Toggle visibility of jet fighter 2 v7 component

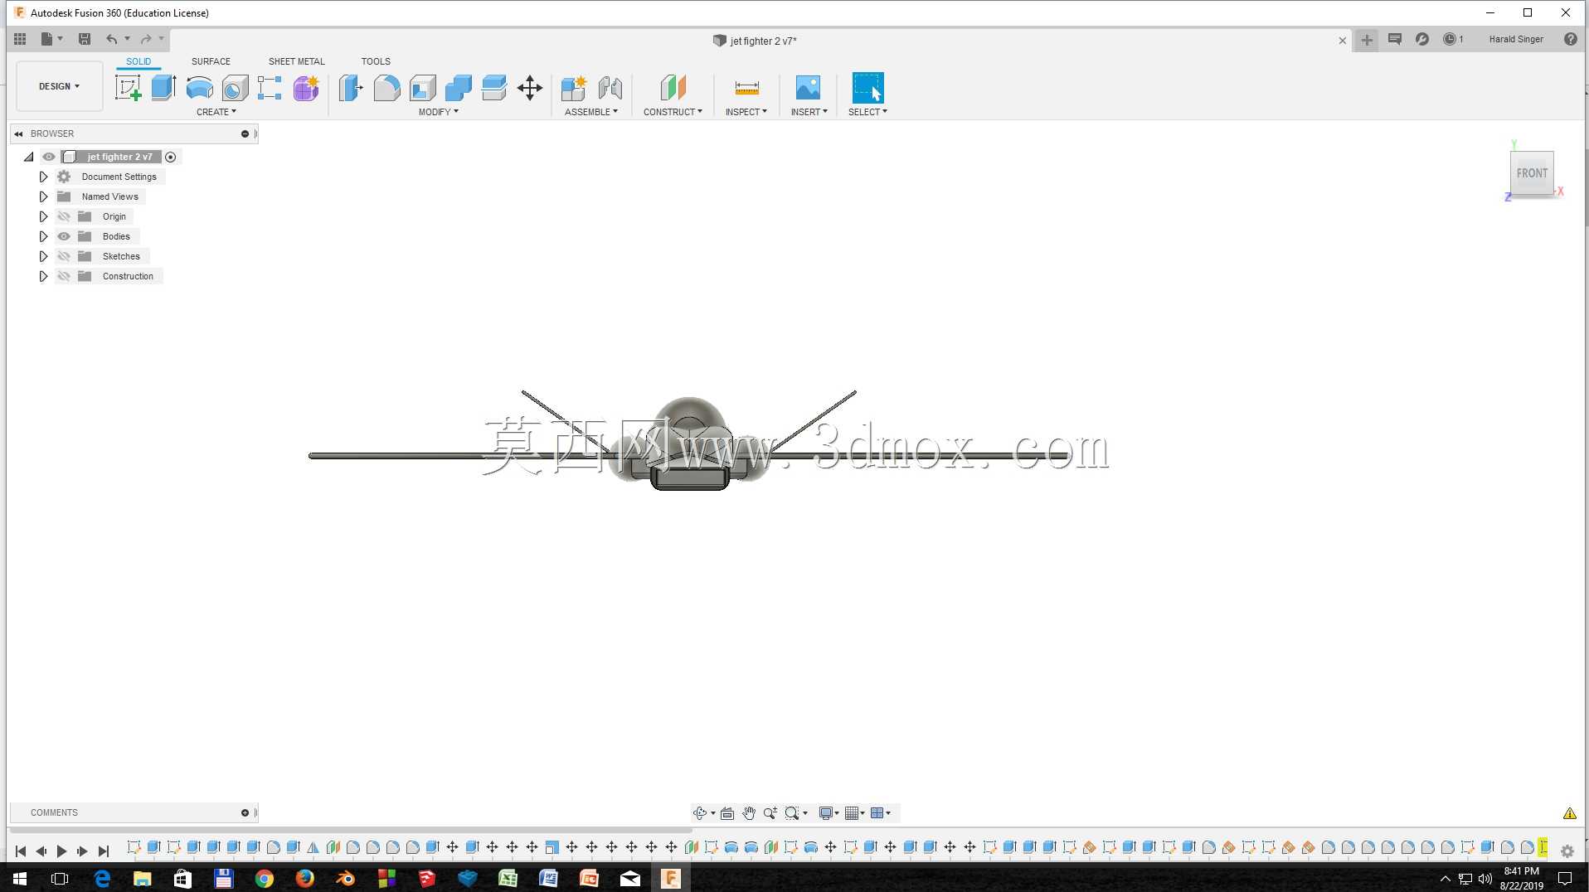tap(49, 157)
